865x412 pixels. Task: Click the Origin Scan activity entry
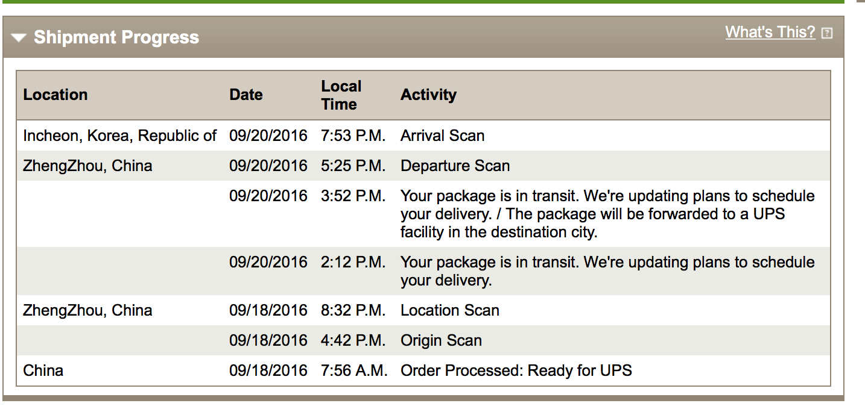coord(441,340)
